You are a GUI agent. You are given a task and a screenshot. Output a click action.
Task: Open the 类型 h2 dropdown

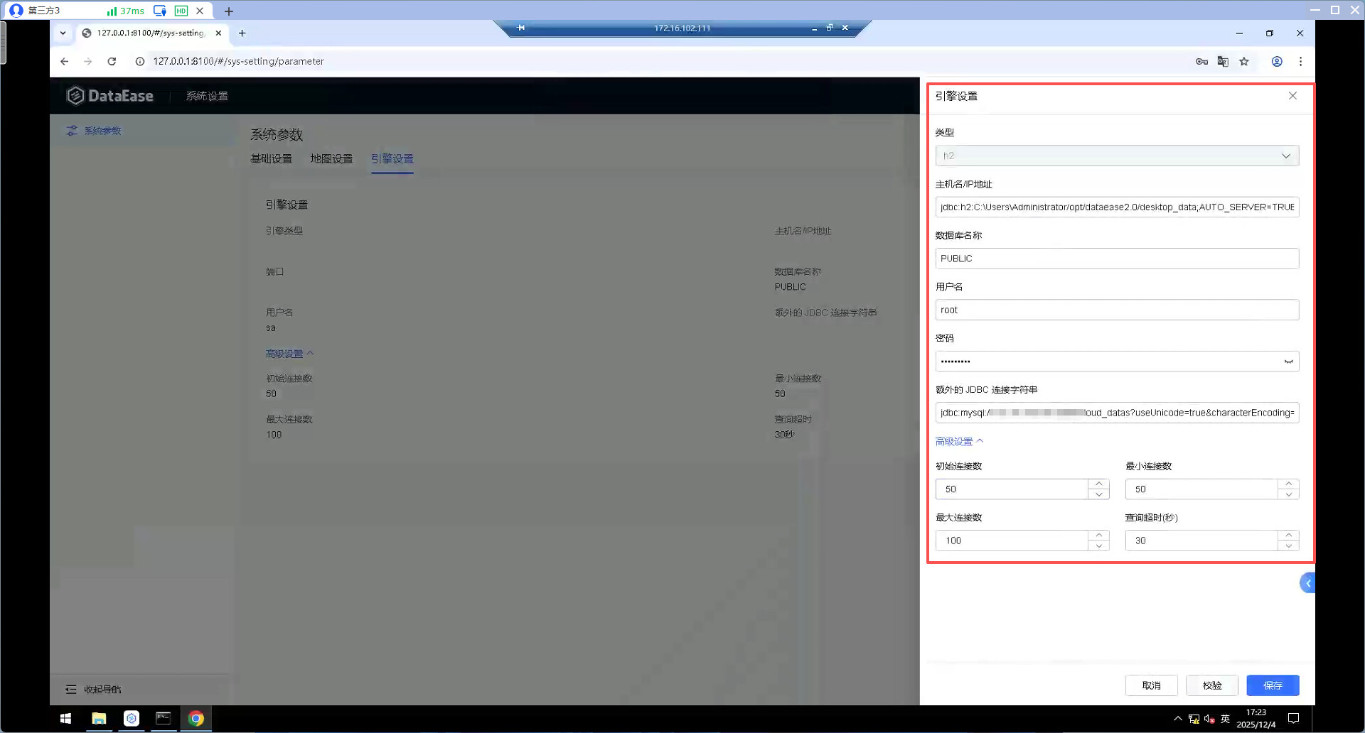(x=1117, y=156)
